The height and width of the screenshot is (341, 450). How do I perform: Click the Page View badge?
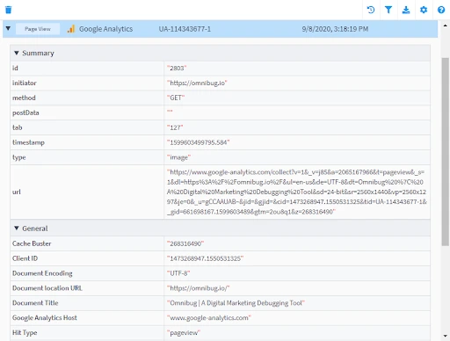tap(38, 29)
